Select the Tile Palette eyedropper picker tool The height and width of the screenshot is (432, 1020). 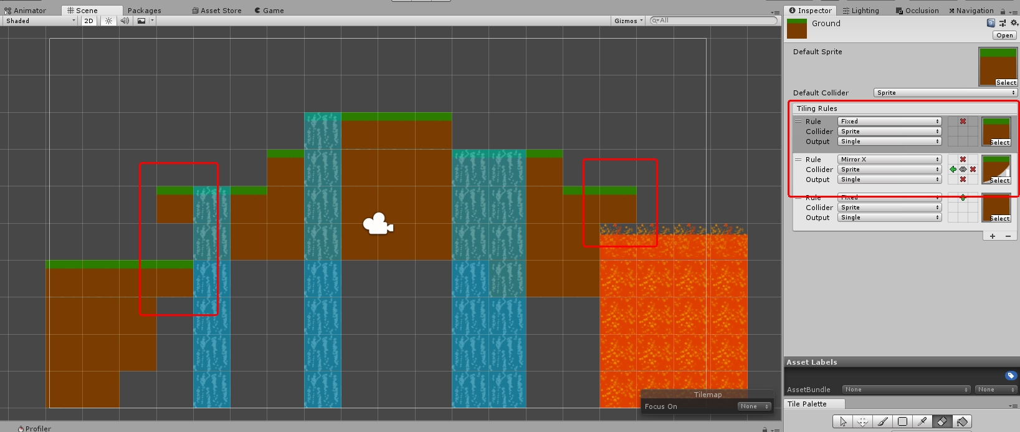(922, 422)
